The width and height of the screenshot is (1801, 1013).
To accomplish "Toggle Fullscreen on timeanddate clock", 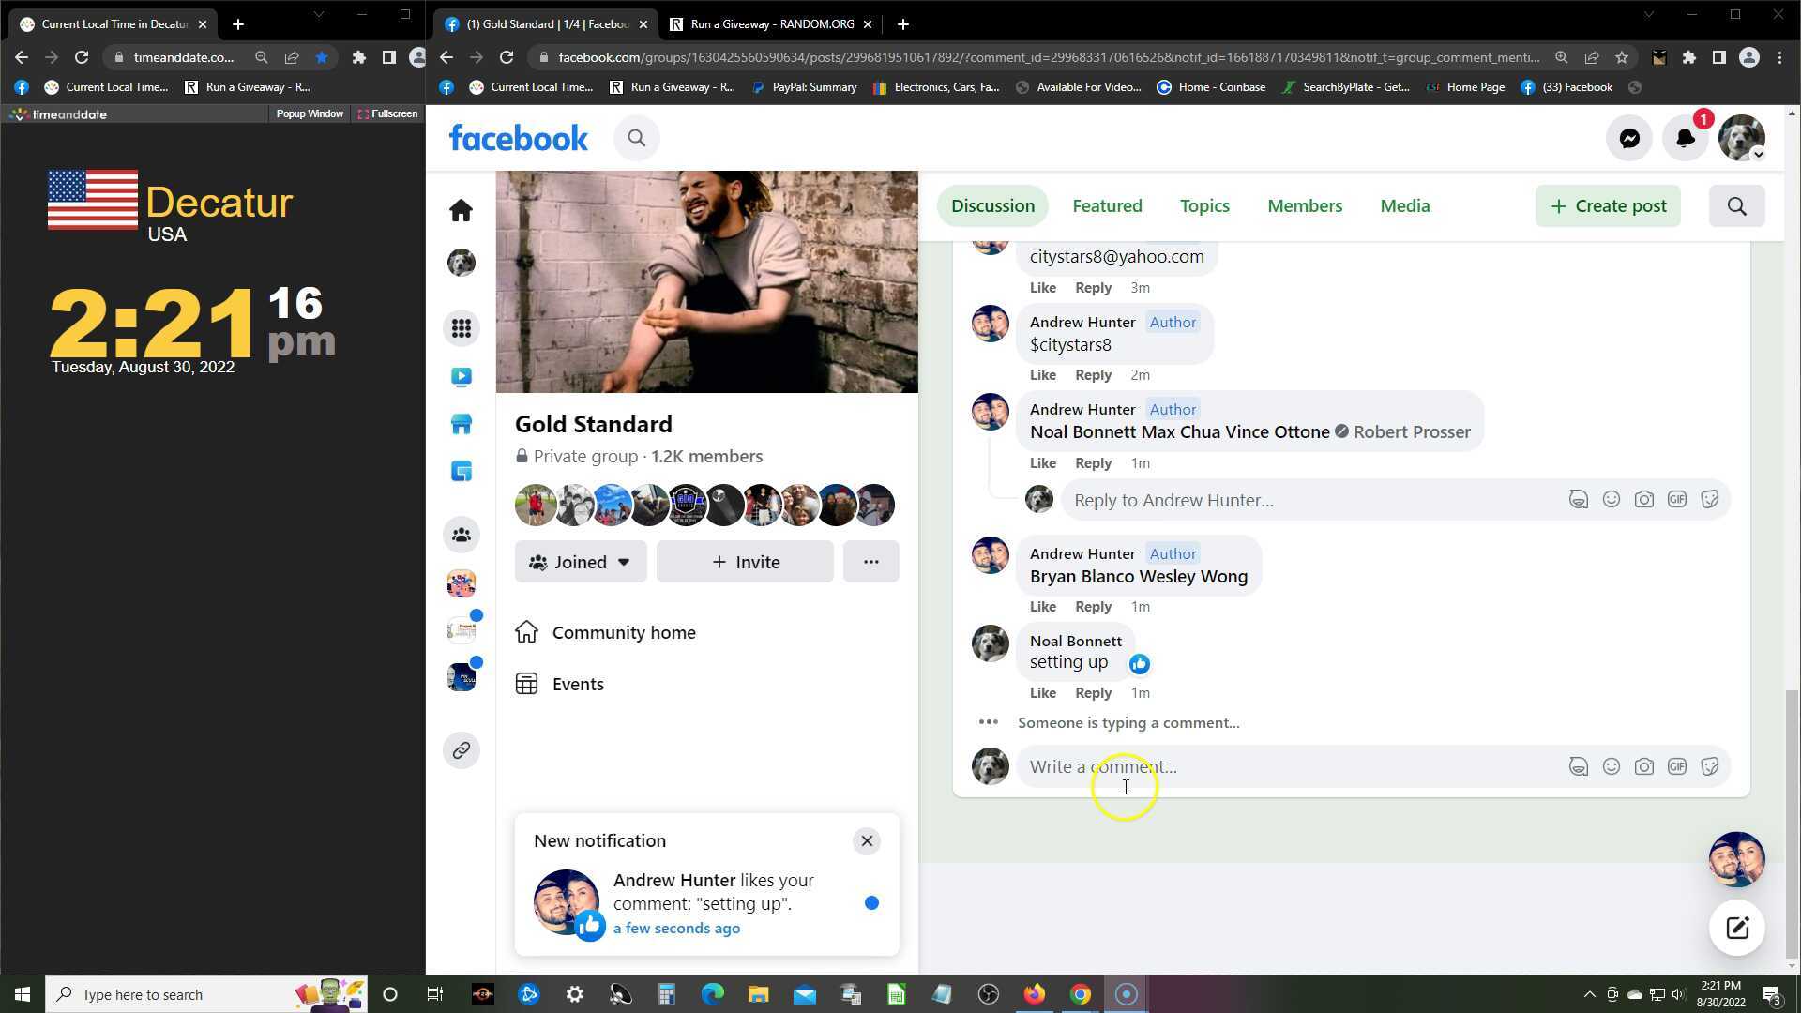I will 387,113.
